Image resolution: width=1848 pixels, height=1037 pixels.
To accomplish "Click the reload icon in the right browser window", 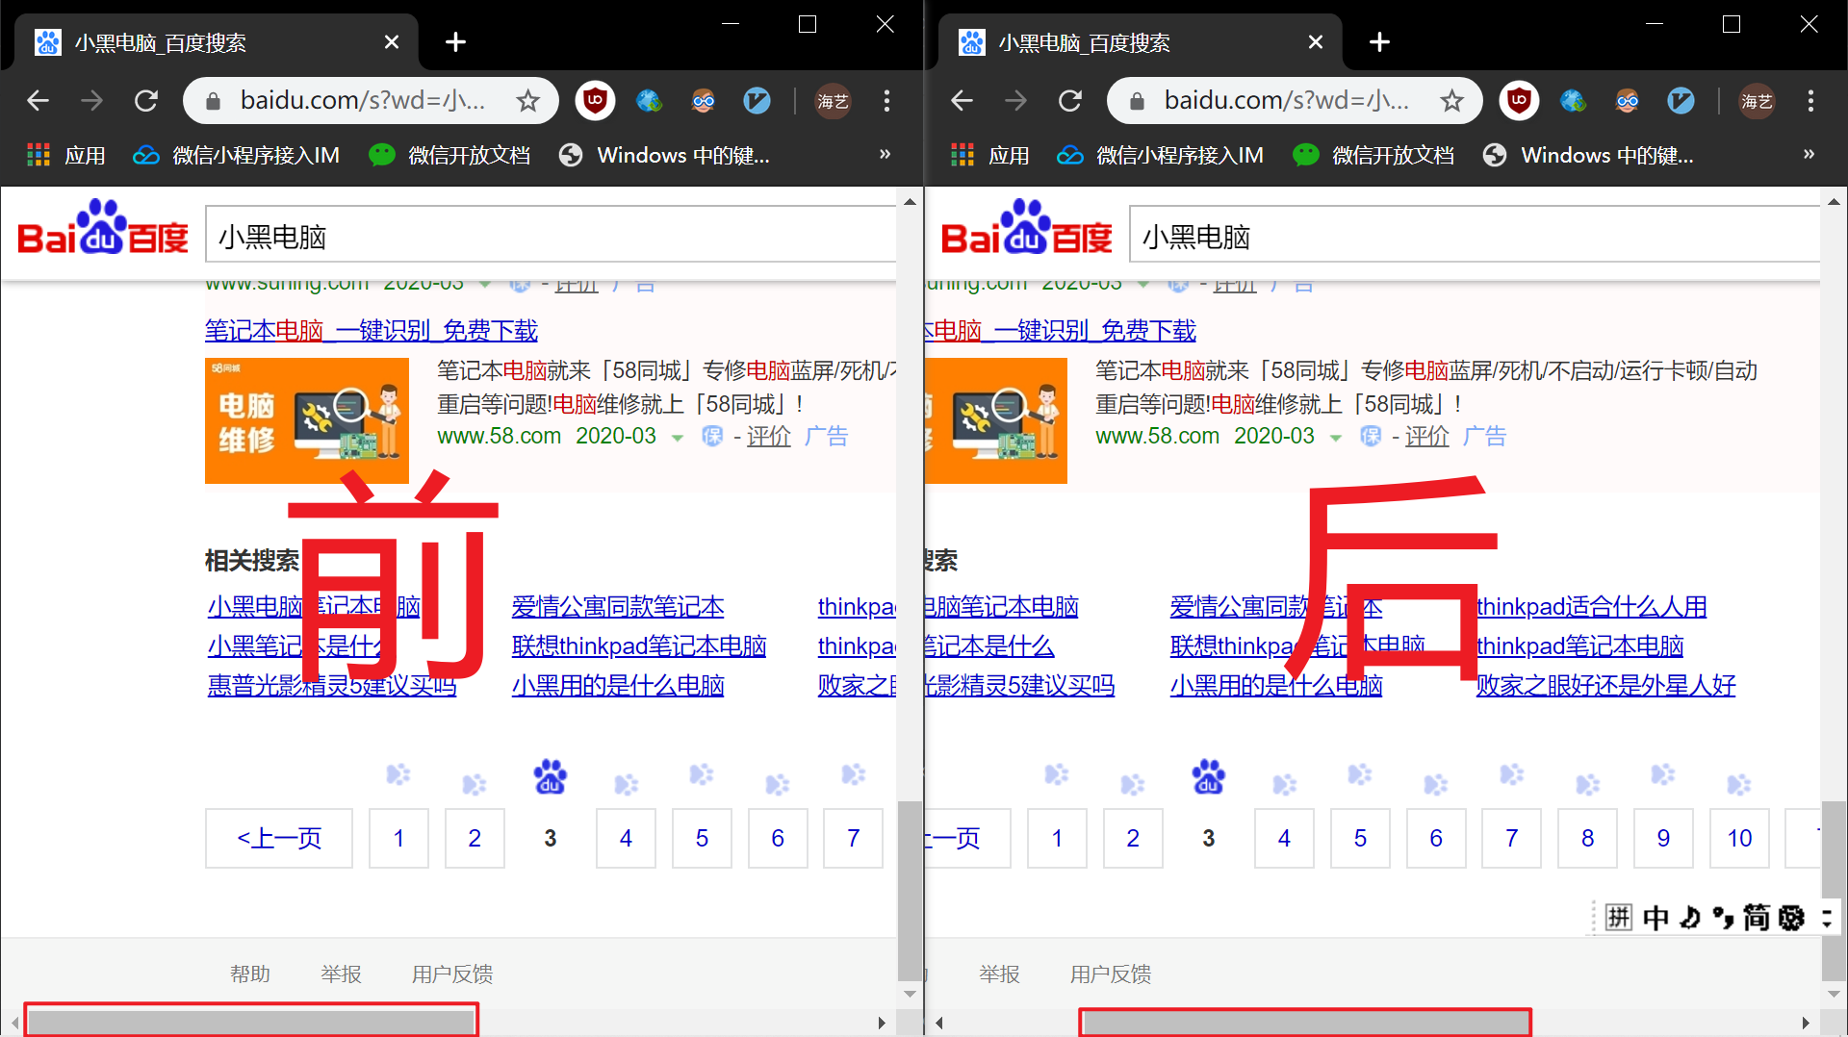I will pyautogui.click(x=1069, y=100).
